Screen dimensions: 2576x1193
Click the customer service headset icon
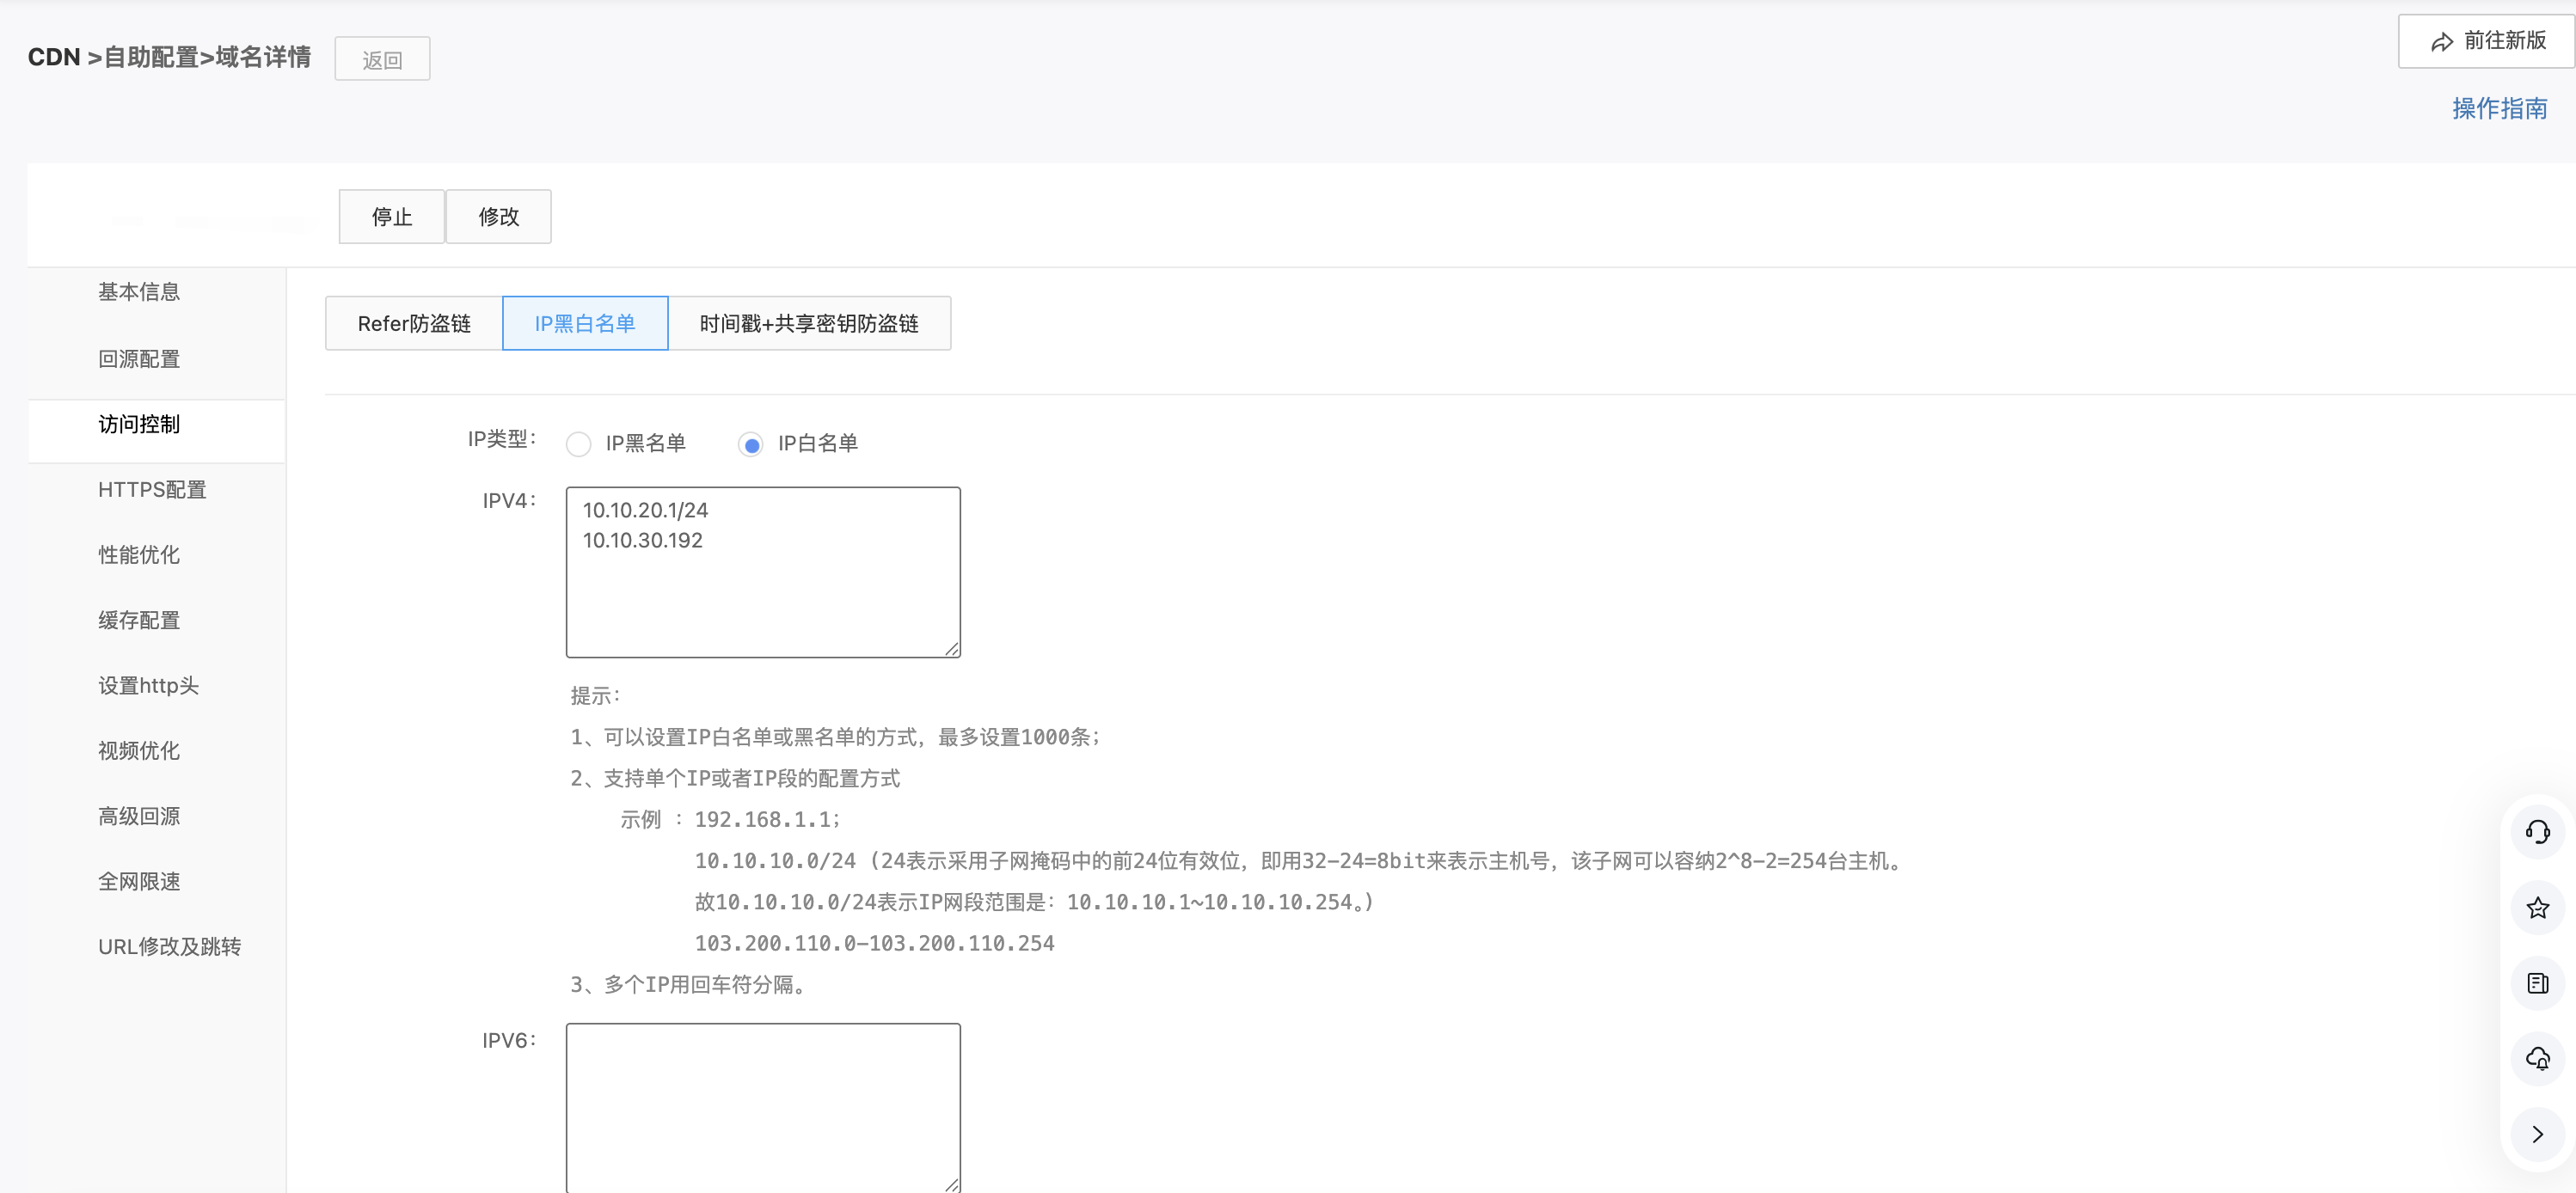pyautogui.click(x=2537, y=832)
